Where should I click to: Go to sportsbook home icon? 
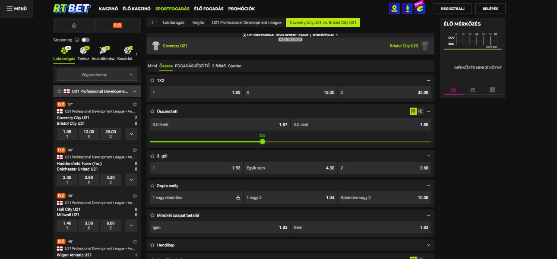pos(74,25)
